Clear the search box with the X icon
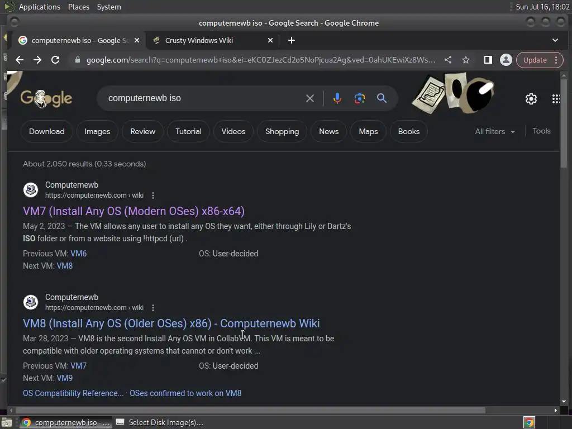Image resolution: width=572 pixels, height=429 pixels. (x=309, y=98)
